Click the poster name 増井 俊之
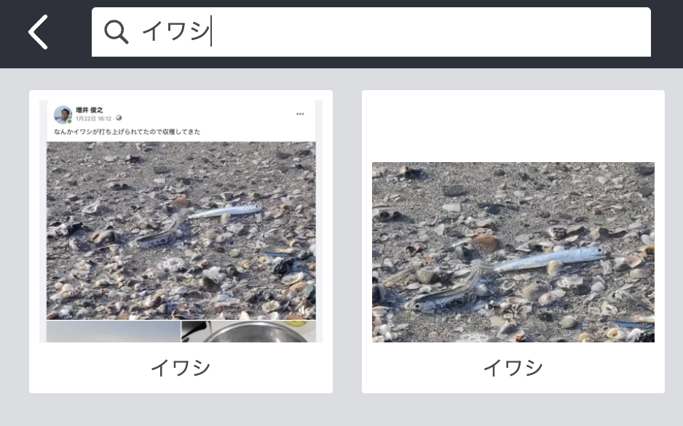This screenshot has width=683, height=426. pos(90,110)
